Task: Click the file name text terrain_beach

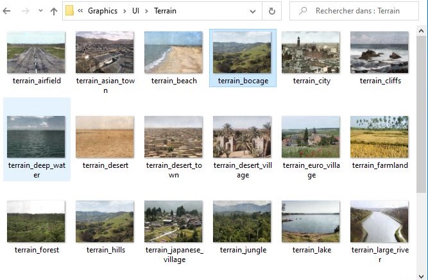Action: click(x=174, y=81)
